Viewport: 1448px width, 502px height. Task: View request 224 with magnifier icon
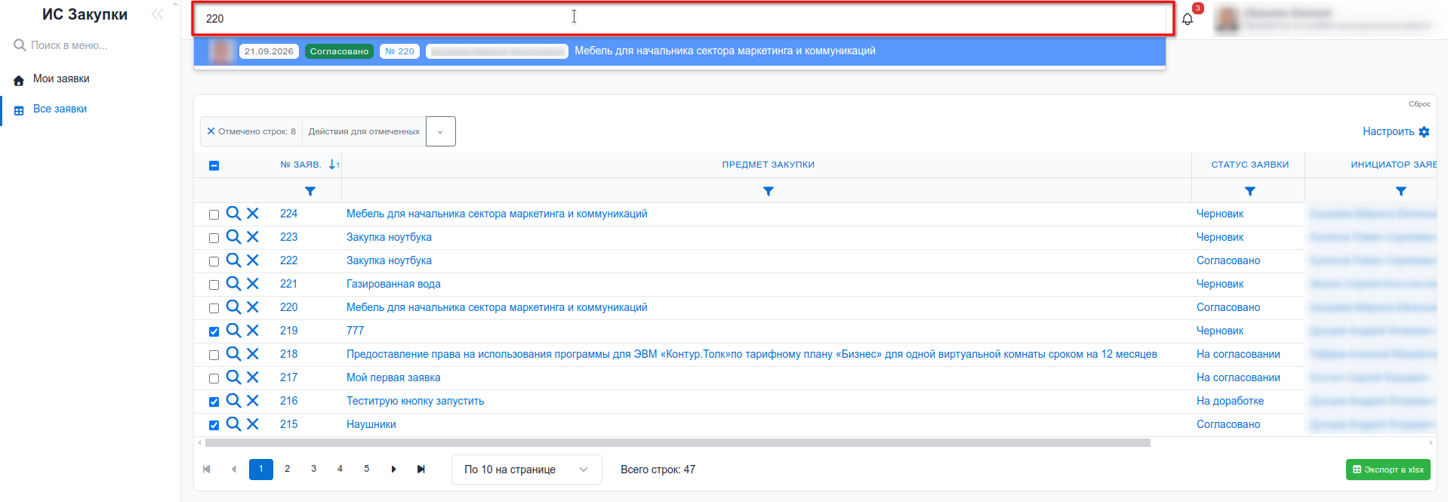pyautogui.click(x=234, y=214)
